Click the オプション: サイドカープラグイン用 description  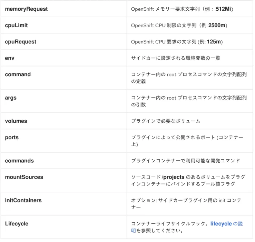click(x=186, y=204)
